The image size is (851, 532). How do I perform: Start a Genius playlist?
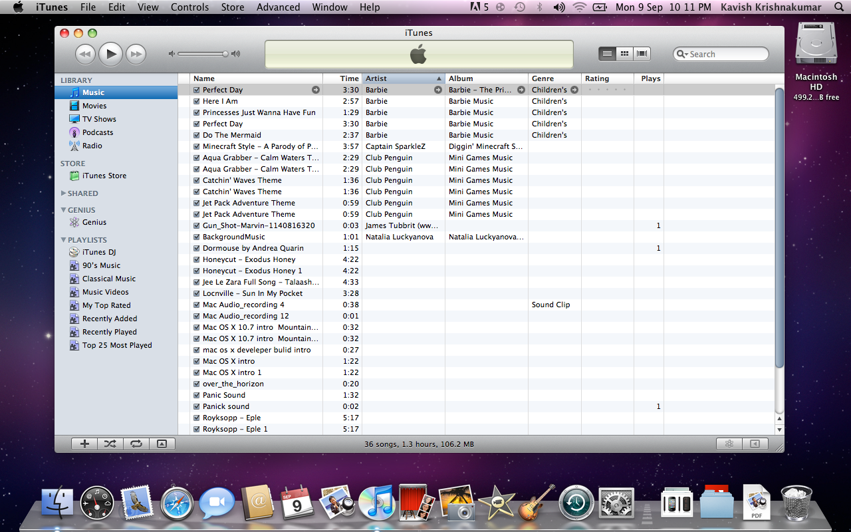click(x=729, y=444)
